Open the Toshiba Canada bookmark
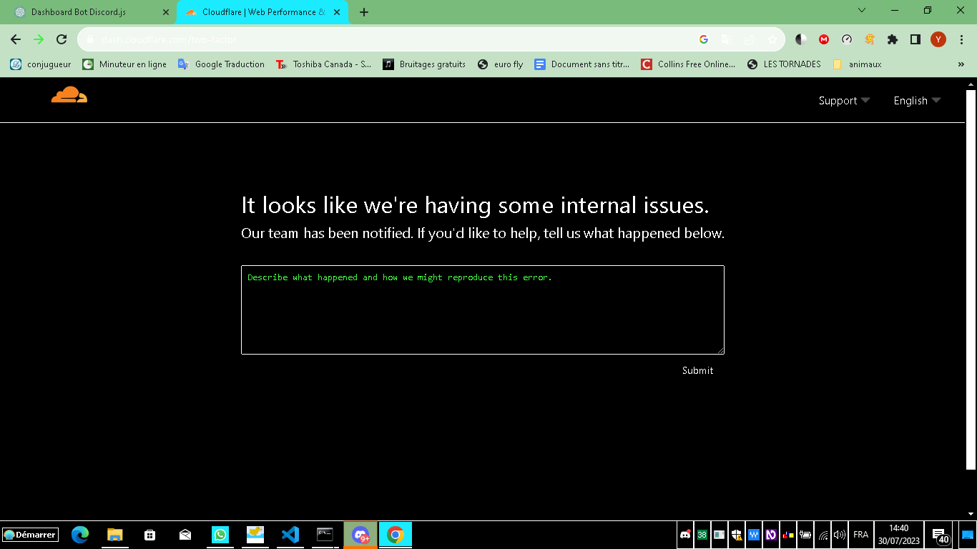This screenshot has width=977, height=549. 323,64
